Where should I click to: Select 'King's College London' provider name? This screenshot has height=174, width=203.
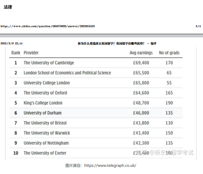click(43, 103)
